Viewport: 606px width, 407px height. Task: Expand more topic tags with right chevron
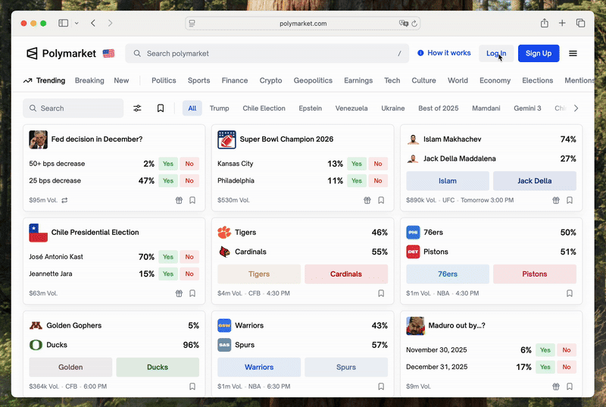coord(576,108)
